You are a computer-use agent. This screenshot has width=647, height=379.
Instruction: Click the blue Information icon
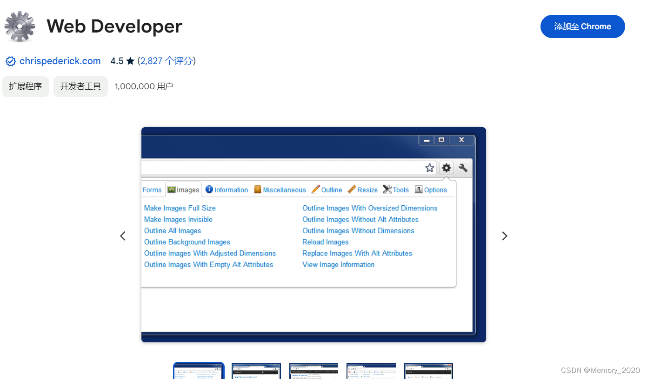point(209,189)
